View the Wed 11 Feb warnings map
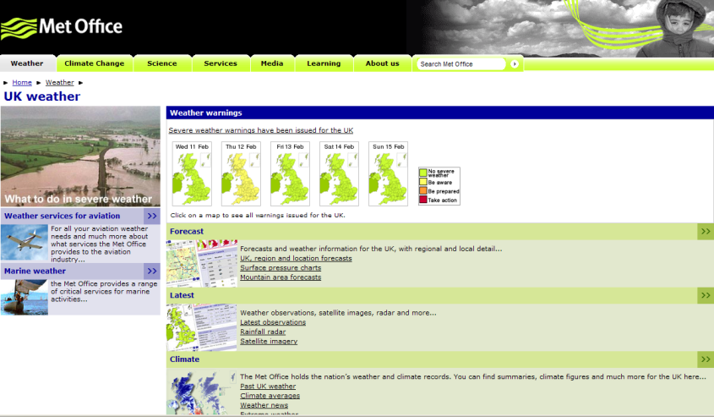The height and width of the screenshot is (417, 714). click(192, 173)
